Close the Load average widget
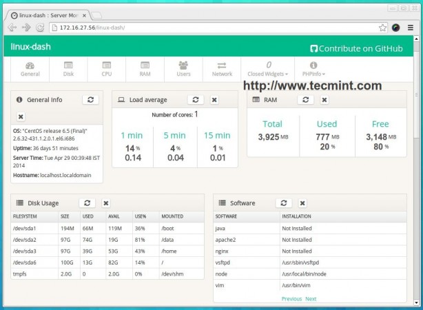The width and height of the screenshot is (423, 310). [214, 100]
